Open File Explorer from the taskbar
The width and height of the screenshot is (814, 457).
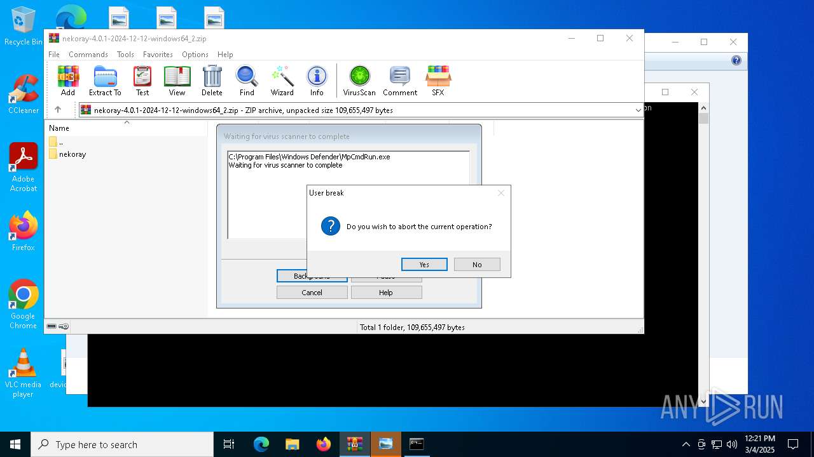[x=292, y=444]
